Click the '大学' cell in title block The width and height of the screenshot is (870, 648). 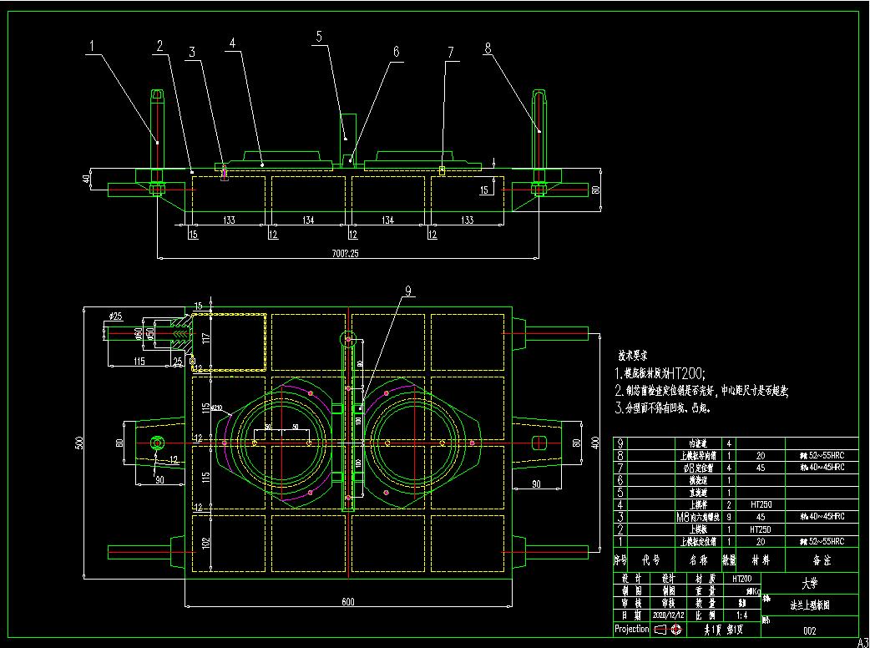[x=810, y=584]
